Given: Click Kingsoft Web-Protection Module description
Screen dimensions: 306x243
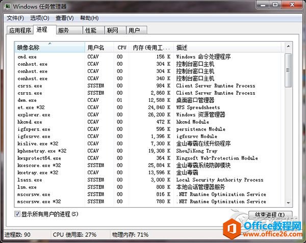Looking at the screenshot, I should tap(217, 158).
